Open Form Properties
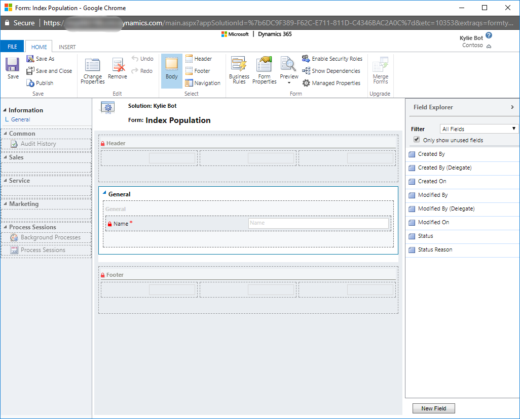 pos(265,70)
